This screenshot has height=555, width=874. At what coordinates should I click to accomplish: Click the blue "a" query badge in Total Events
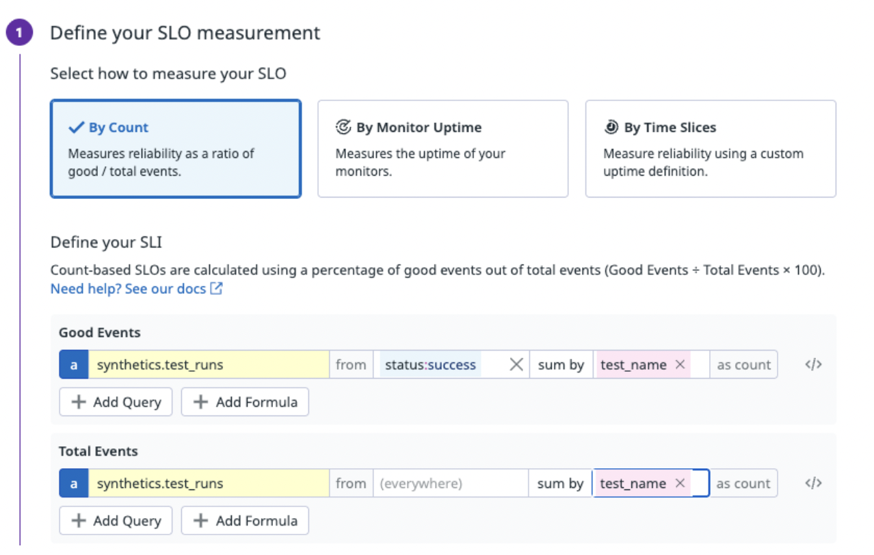73,483
